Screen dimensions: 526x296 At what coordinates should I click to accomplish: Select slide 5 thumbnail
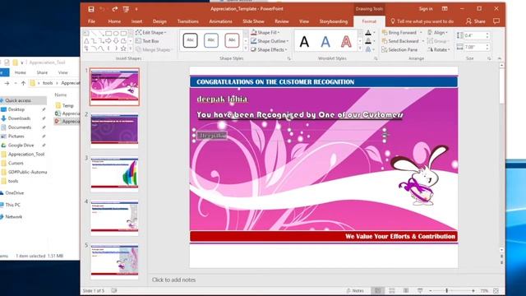point(114,261)
